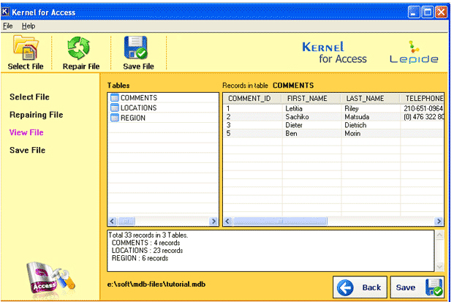
Task: Click the 'Total 33 records in 3 Tables' line
Action: pyautogui.click(x=148, y=235)
